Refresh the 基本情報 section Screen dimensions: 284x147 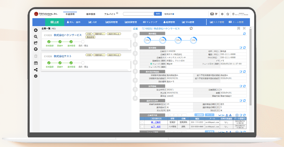coord(244,47)
